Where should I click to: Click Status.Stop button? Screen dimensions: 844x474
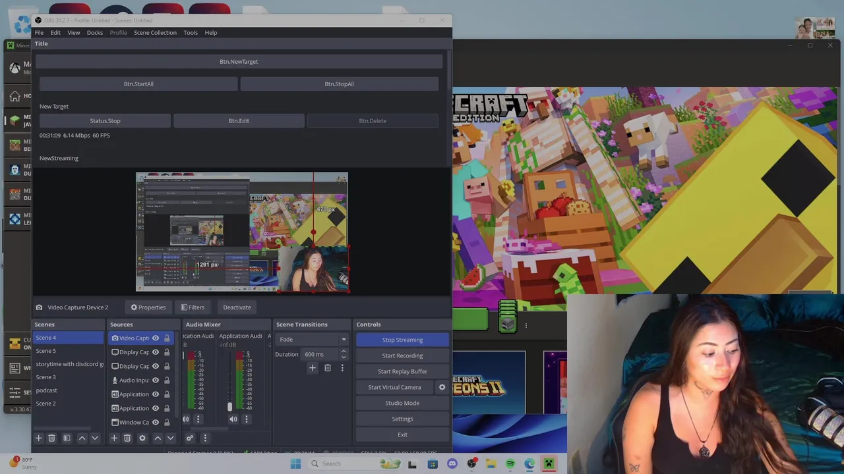tap(105, 120)
